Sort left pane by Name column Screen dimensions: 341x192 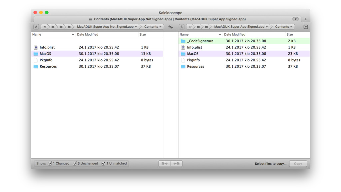point(54,34)
